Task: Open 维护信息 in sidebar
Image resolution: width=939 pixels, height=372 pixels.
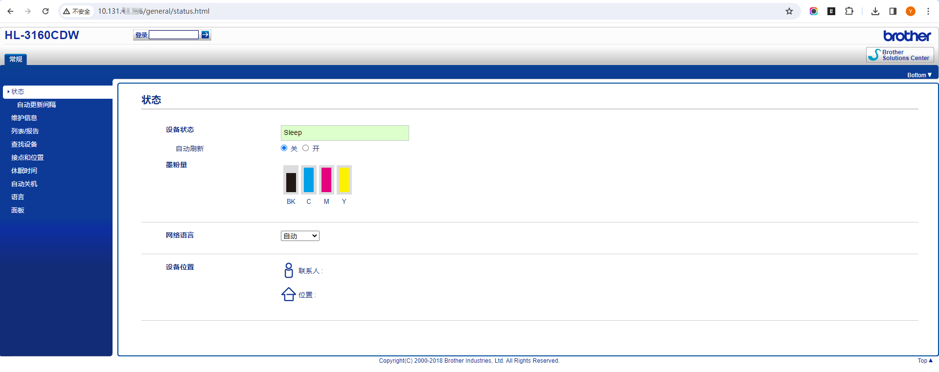Action: [24, 118]
